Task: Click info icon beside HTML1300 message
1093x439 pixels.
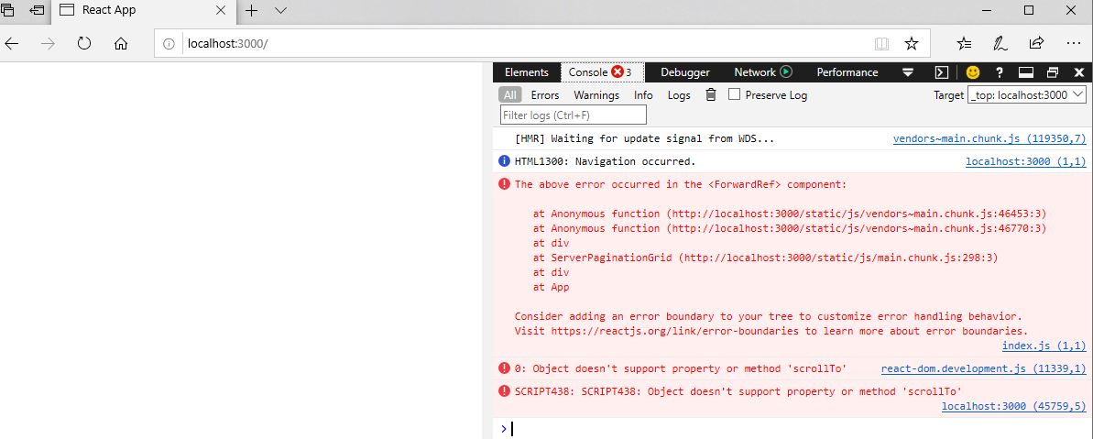Action: click(x=504, y=161)
